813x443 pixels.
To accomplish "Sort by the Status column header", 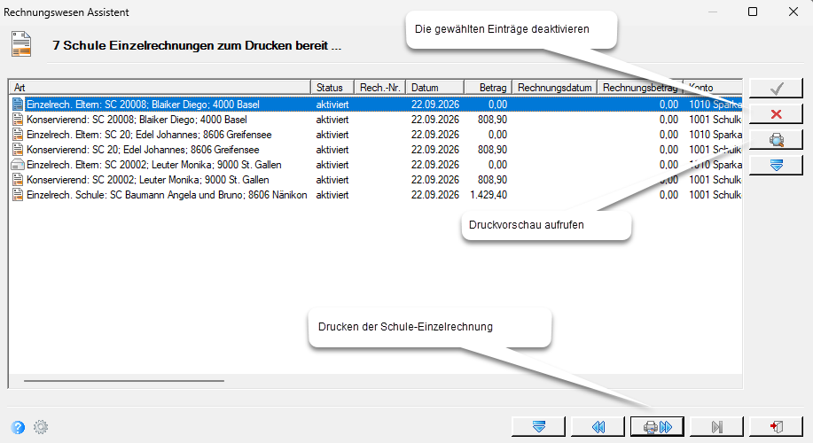I will point(332,88).
